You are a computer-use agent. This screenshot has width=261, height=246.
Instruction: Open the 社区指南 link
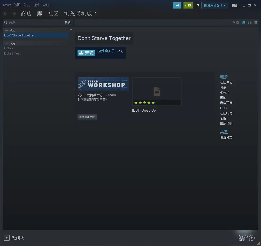coord(226,113)
